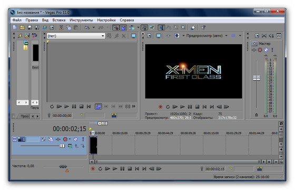This screenshot has width=295, height=190.
Task: Stop playback in the trimmer window
Action: [81, 106]
